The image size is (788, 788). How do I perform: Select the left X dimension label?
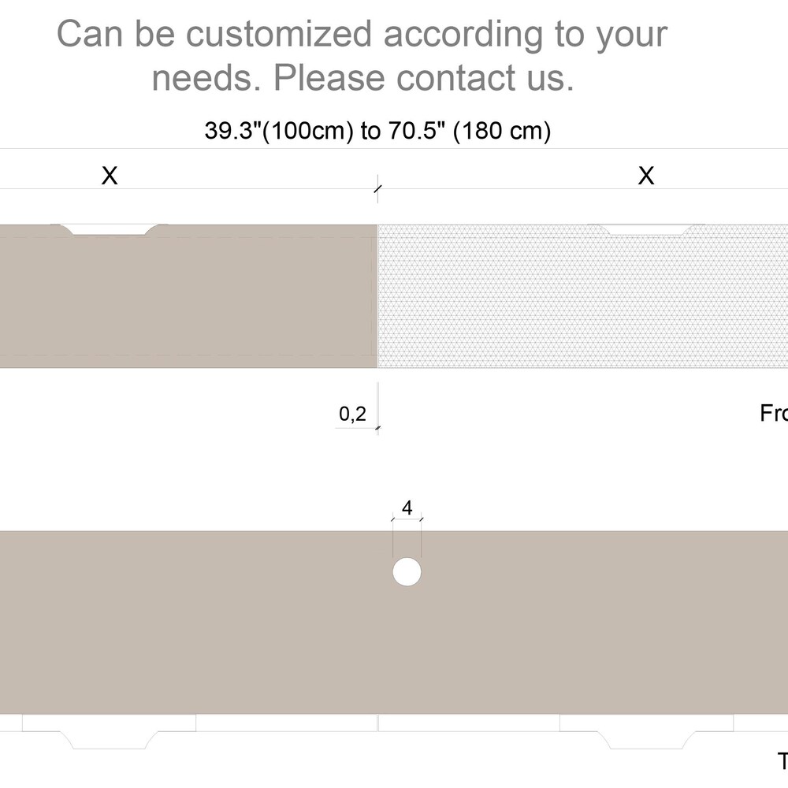(110, 176)
